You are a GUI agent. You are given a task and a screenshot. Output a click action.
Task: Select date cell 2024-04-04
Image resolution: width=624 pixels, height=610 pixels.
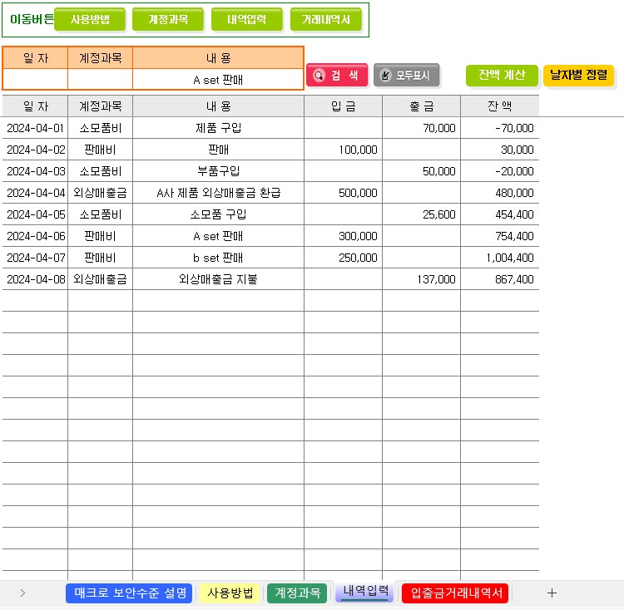coord(36,193)
